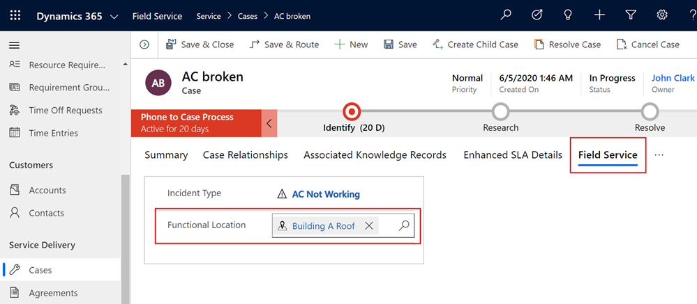Click the AC broken case title

click(x=213, y=77)
